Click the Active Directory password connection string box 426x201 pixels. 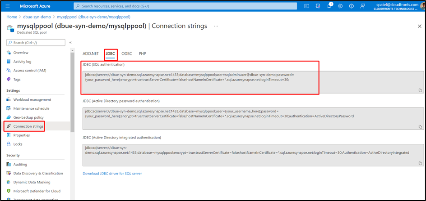tap(253, 119)
